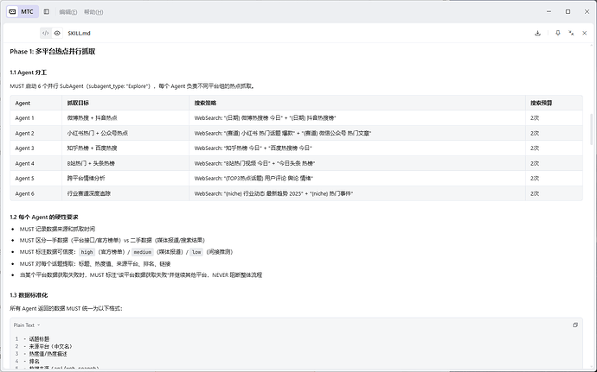Click code line 2 '来源平台（中文名）'

point(51,346)
